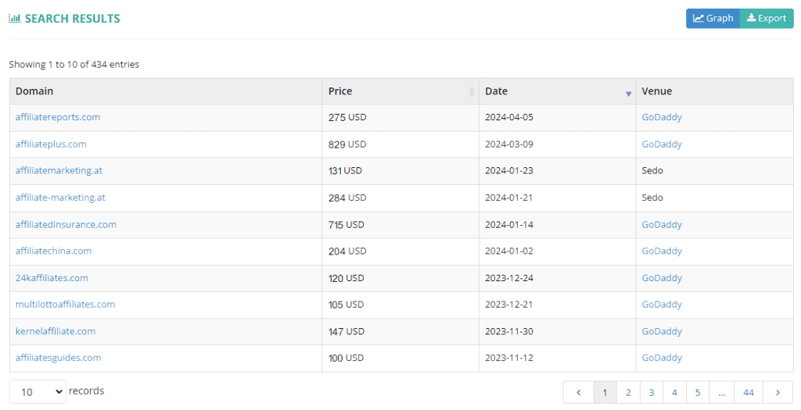801x410 pixels.
Task: Click Sedo venue for affiliate-marketing.at
Action: (x=652, y=198)
